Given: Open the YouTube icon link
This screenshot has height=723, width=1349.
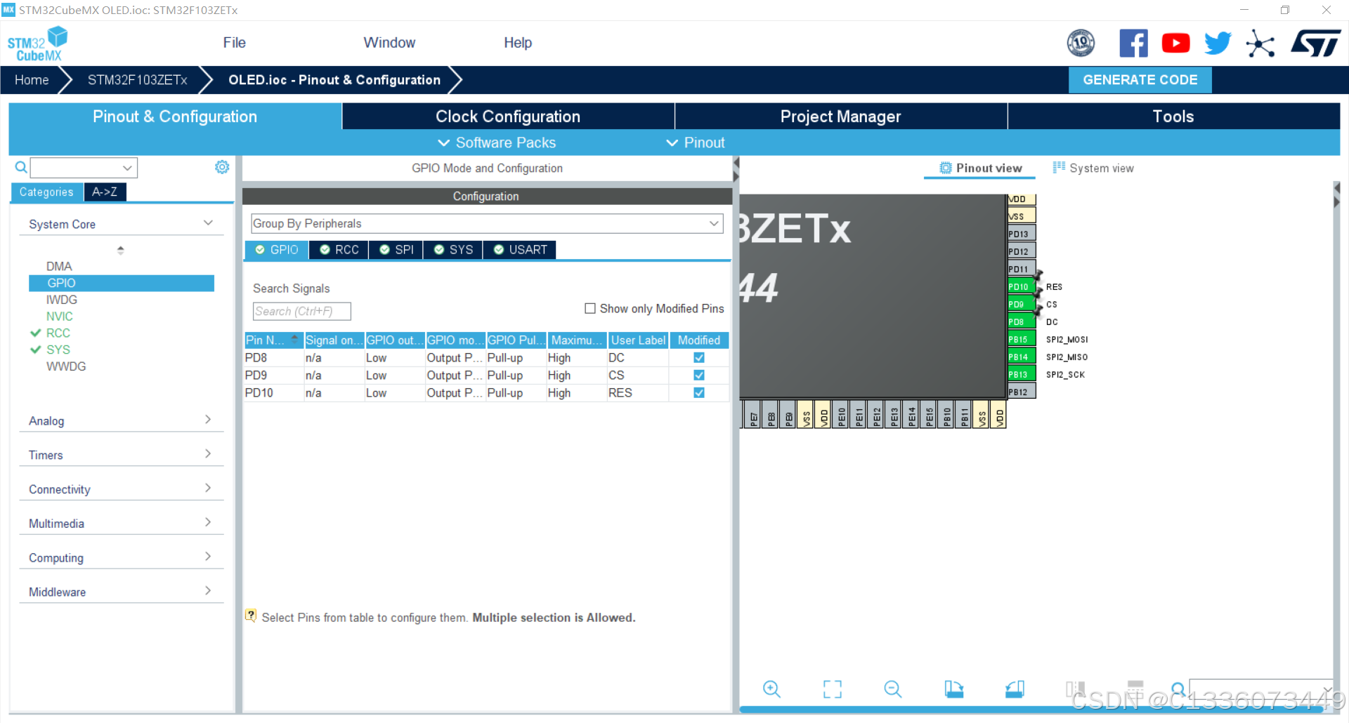Looking at the screenshot, I should (x=1175, y=44).
